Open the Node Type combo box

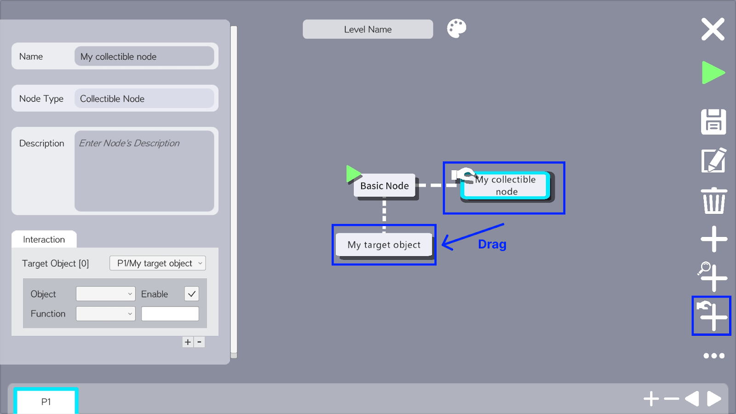click(144, 98)
